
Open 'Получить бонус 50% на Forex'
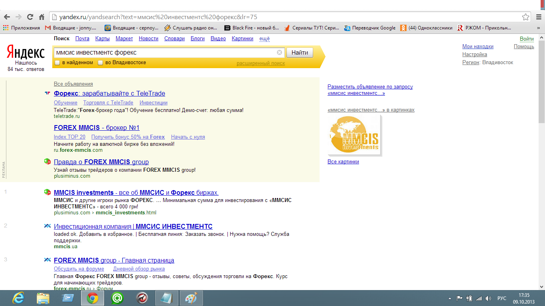128,137
